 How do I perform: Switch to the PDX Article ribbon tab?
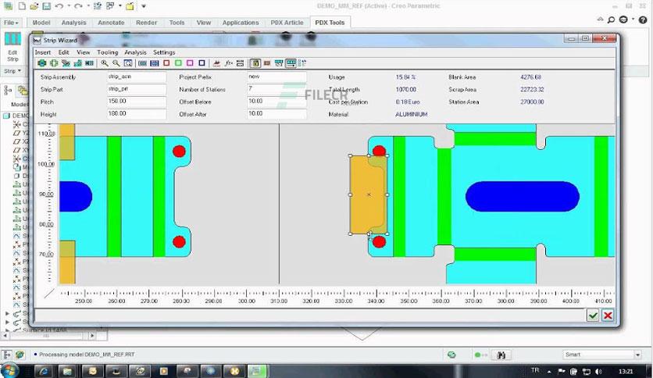[287, 23]
